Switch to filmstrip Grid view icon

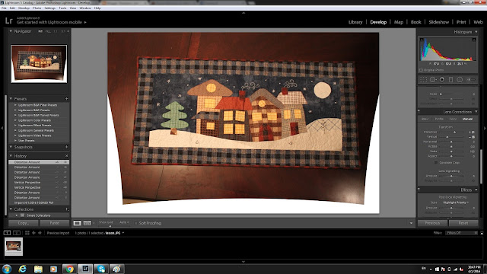point(27,233)
